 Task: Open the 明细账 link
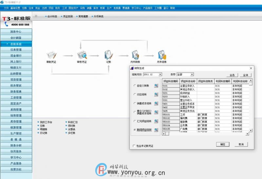tap(44, 129)
